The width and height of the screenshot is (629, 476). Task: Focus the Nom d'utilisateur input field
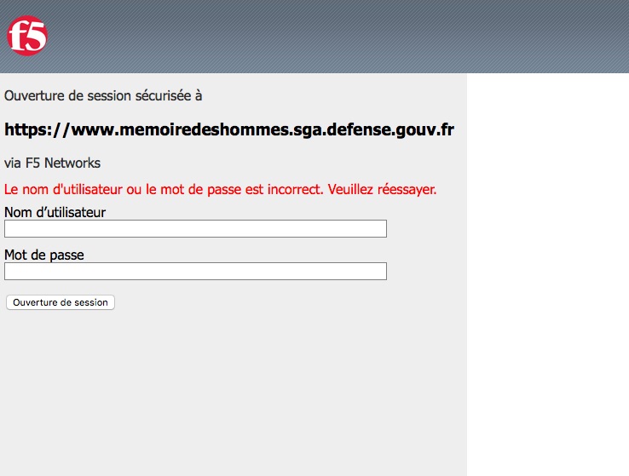[195, 228]
